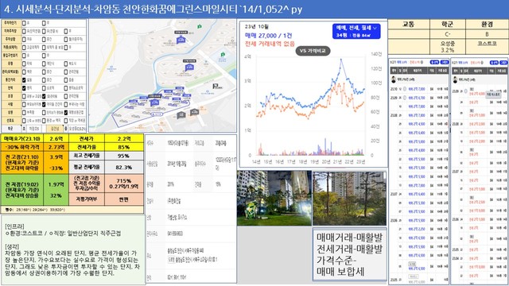Click the 20년 label on chart x-axis
This screenshot has height=286, width=509.
(325, 161)
